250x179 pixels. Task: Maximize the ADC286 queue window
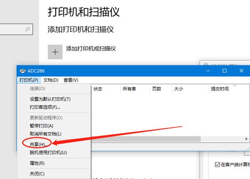tap(224, 71)
